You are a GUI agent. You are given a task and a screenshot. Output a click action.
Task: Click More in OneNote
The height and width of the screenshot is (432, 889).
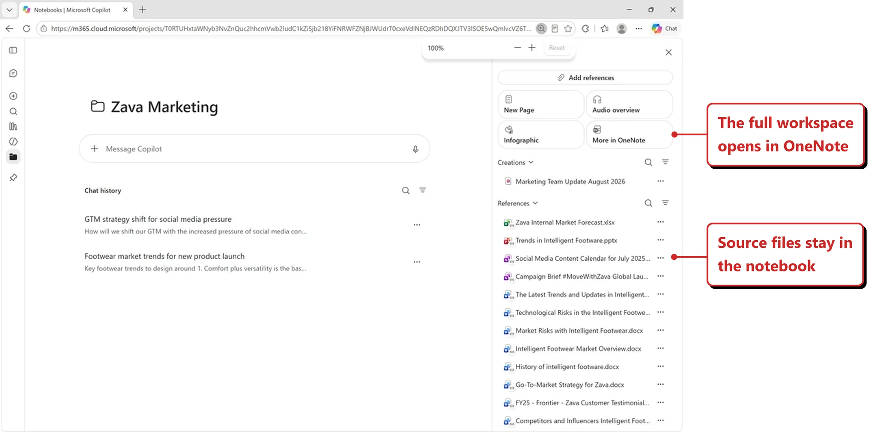click(x=629, y=134)
